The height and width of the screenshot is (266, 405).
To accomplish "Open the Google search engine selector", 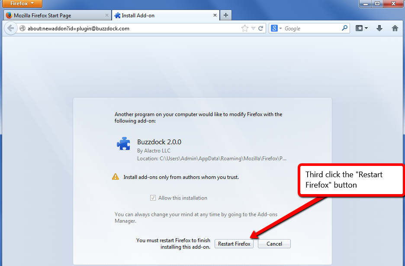I will pos(276,28).
